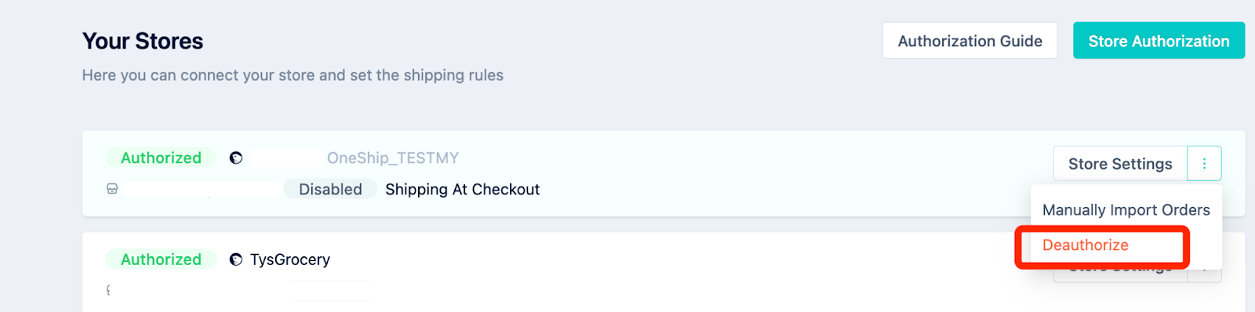The image size is (1255, 312).
Task: Open the three-dot menu beside Store Settings
Action: click(x=1204, y=164)
